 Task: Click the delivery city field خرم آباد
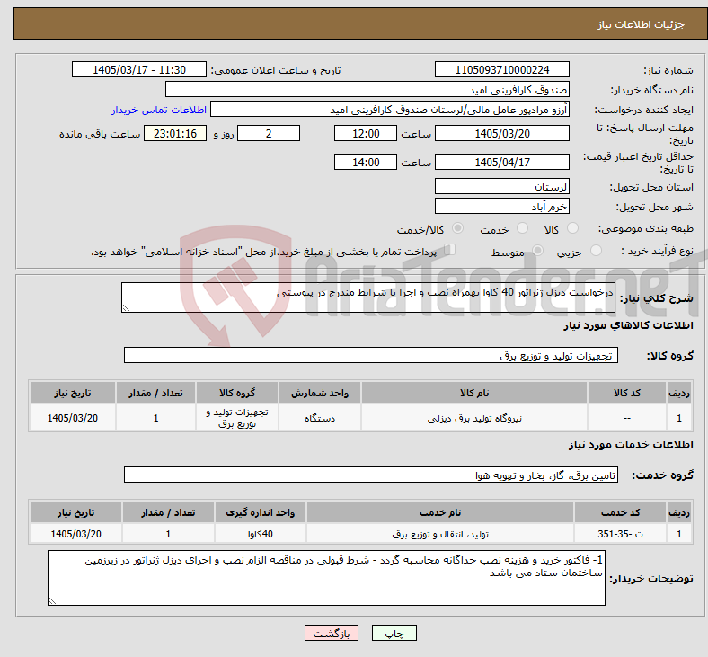tap(502, 206)
